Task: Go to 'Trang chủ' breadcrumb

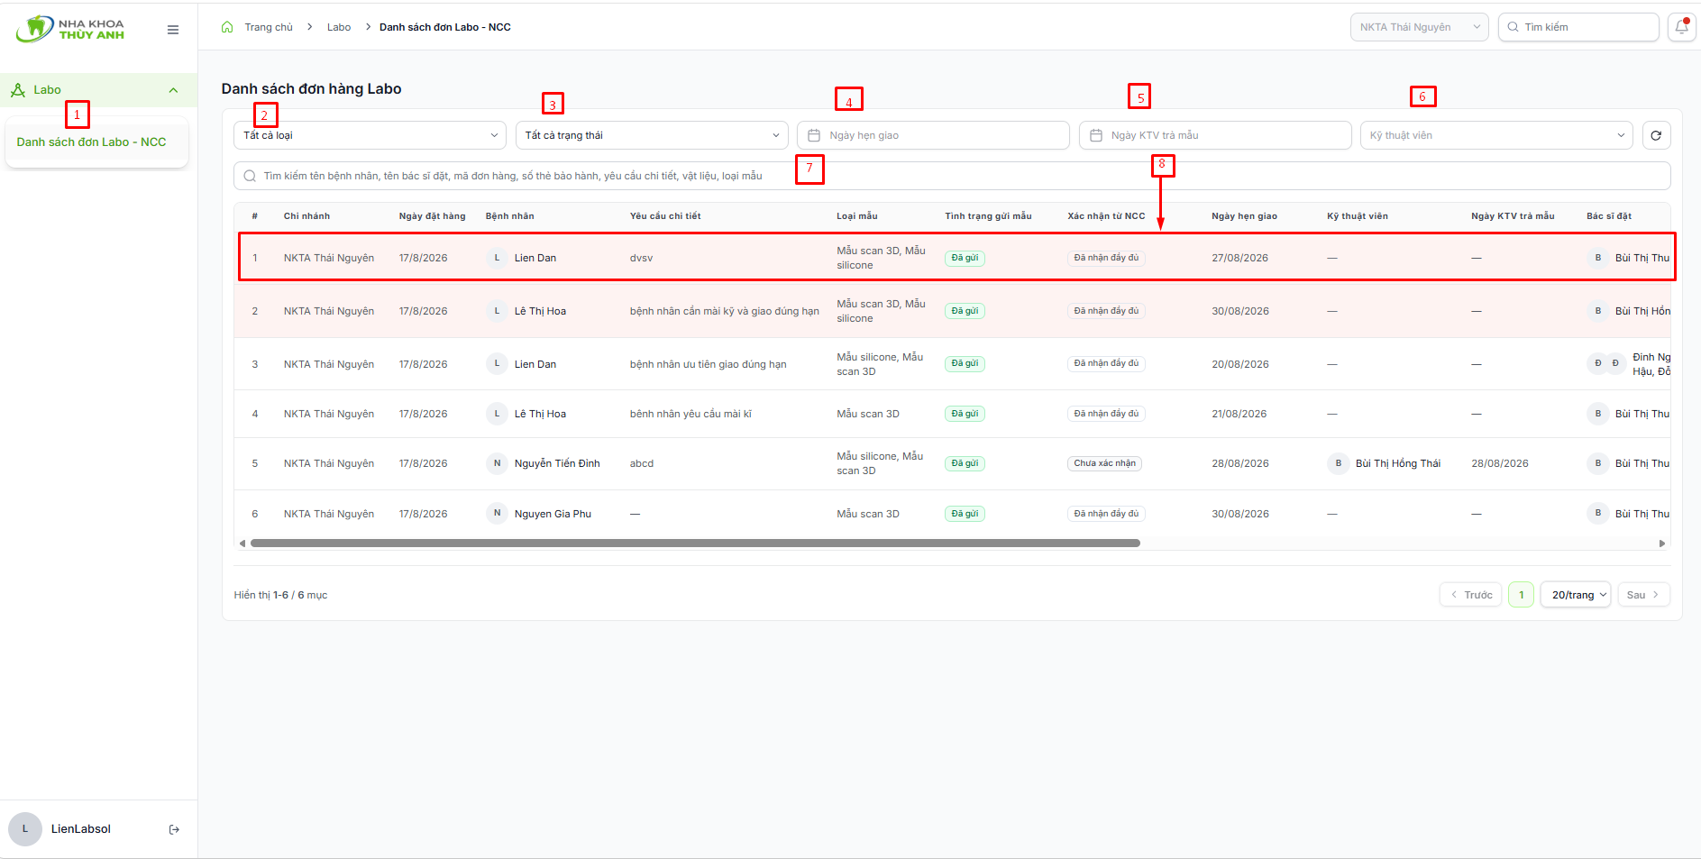Action: (269, 27)
